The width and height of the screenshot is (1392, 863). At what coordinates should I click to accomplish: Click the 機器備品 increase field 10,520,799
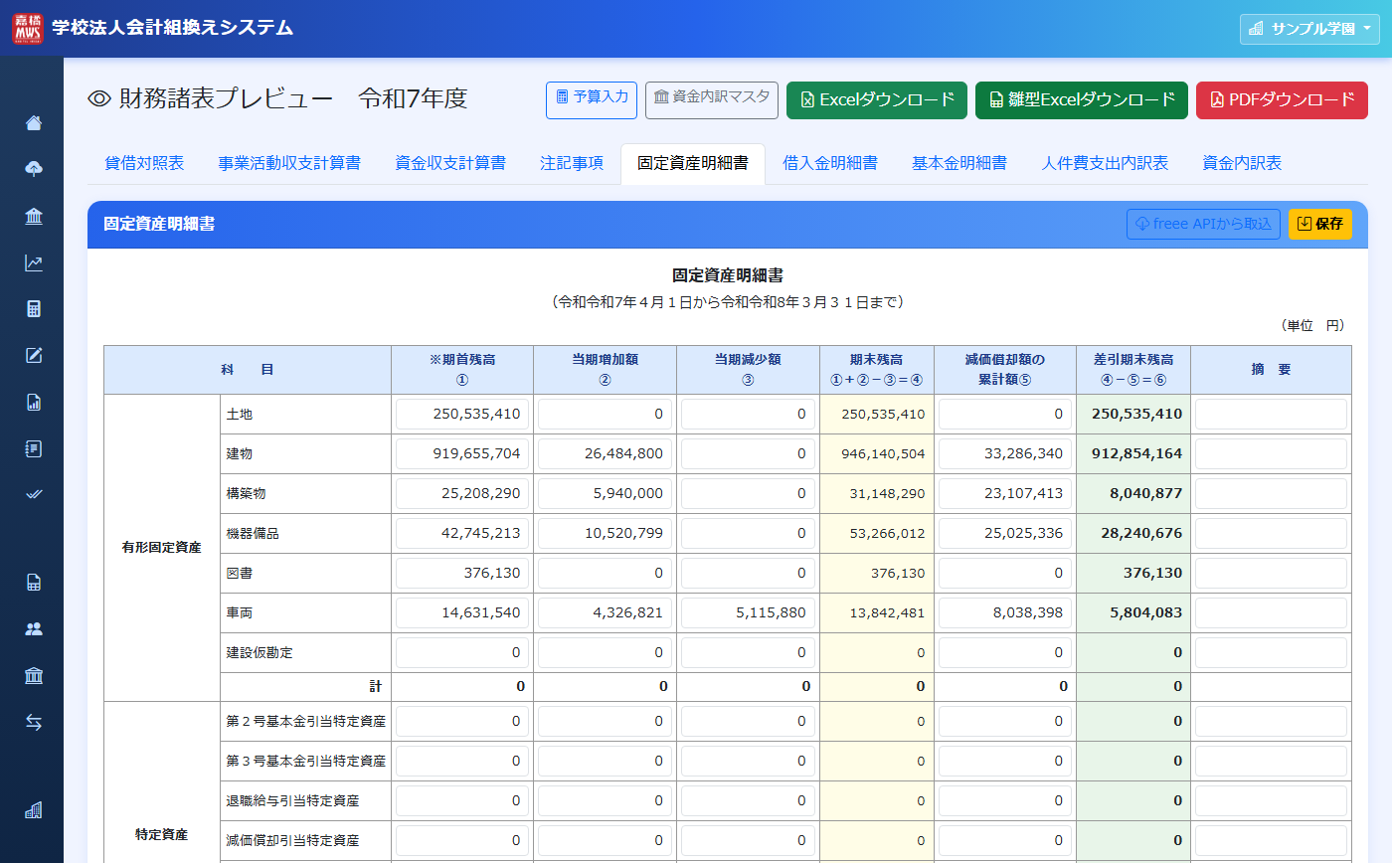[605, 533]
